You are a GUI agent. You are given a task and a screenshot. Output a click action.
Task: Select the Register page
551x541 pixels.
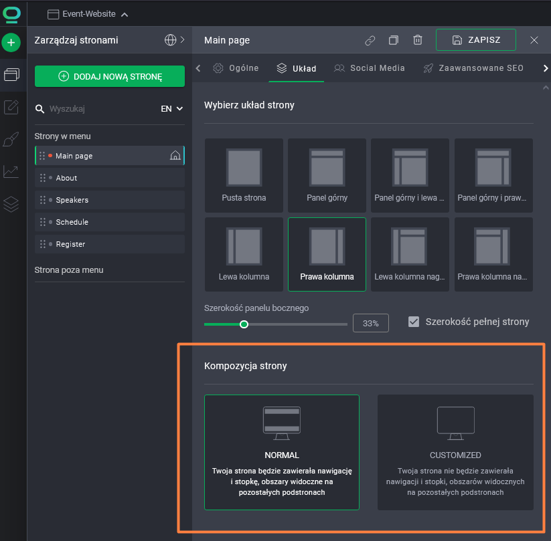[x=110, y=244]
